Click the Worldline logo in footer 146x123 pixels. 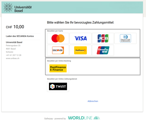click(x=84, y=118)
